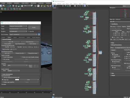
Task: Select the Scale tool in the main toolbar
Action: 19,6
